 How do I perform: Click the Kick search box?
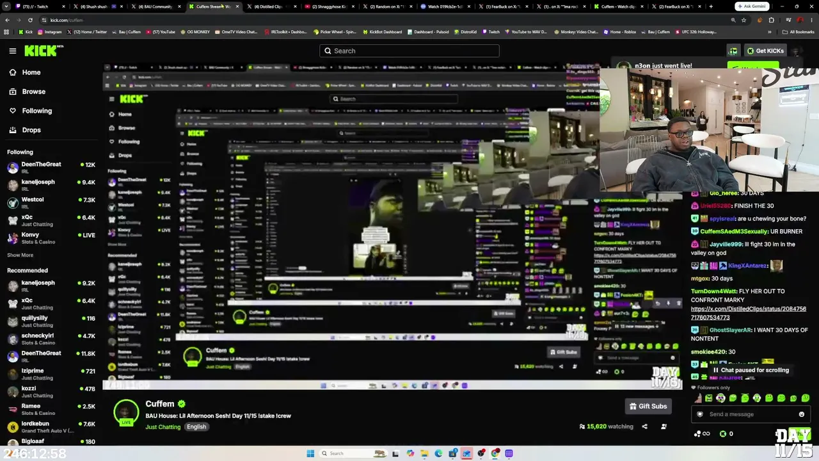(x=409, y=51)
